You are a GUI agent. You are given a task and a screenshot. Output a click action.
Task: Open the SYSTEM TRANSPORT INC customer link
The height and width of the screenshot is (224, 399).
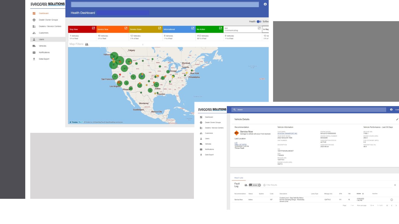(287, 133)
